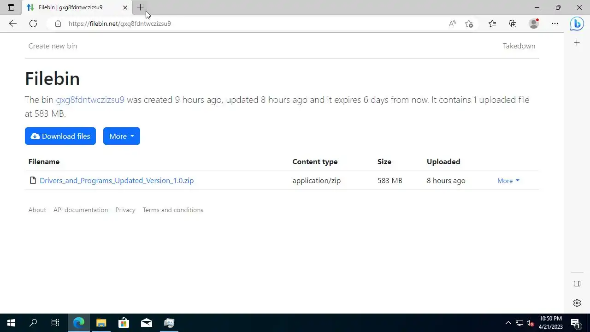Image resolution: width=590 pixels, height=332 pixels.
Task: Click the Content type column header
Action: click(315, 161)
